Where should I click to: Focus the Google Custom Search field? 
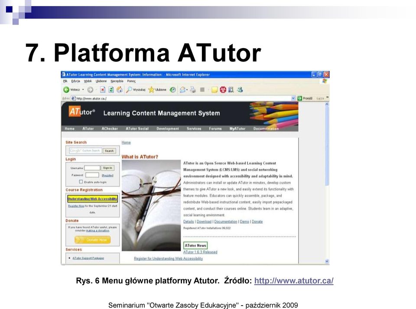85,151
